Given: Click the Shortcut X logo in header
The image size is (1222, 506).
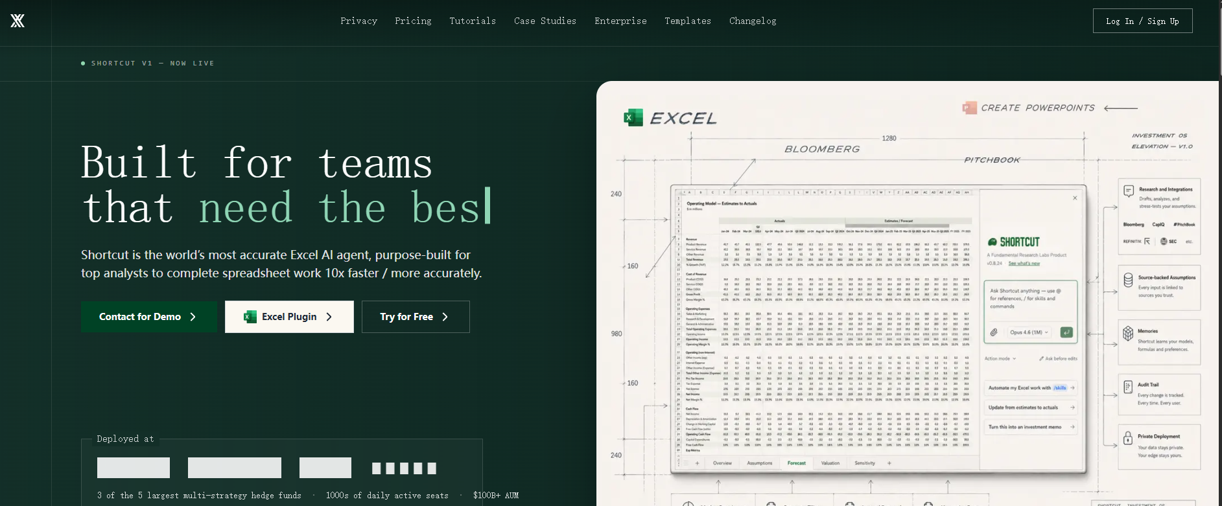Looking at the screenshot, I should pos(18,21).
